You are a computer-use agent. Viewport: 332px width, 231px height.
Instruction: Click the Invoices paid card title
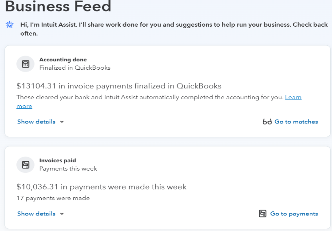click(58, 160)
